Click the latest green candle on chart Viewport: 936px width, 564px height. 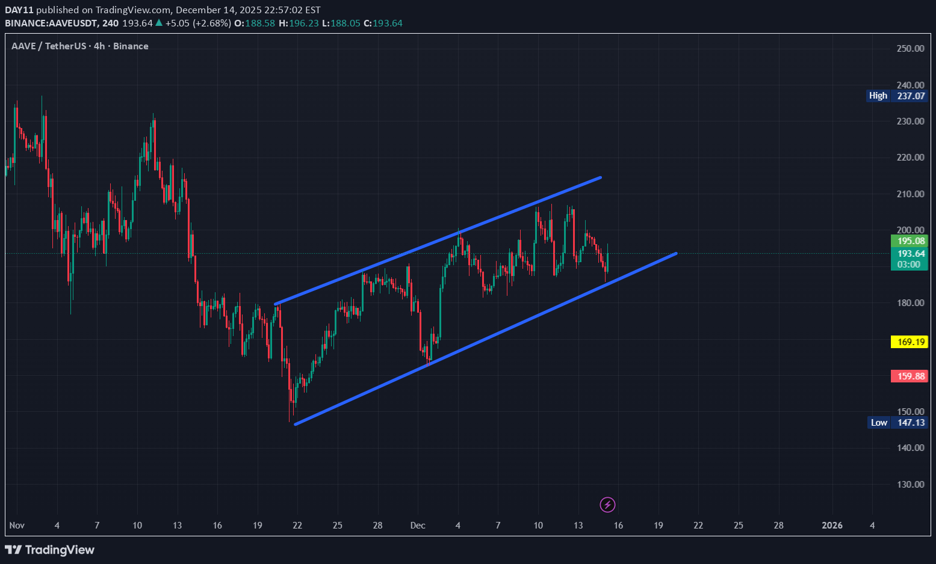pyautogui.click(x=609, y=261)
